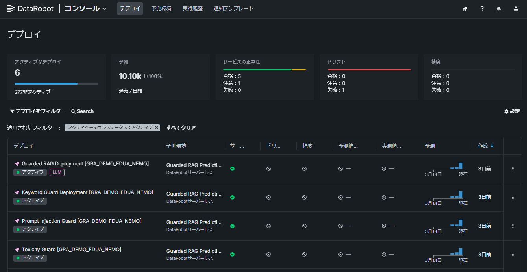The width and height of the screenshot is (527, 272).
Task: Click rocket icon beside Toxicity Guard
Action: [x=17, y=250]
